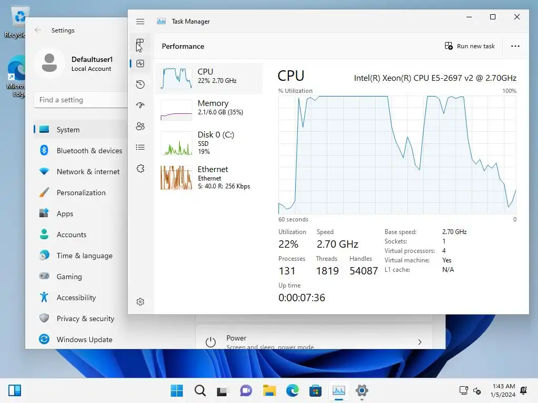Viewport: 538px width, 403px height.
Task: Open Apps category in Settings
Action: pyautogui.click(x=81, y=214)
